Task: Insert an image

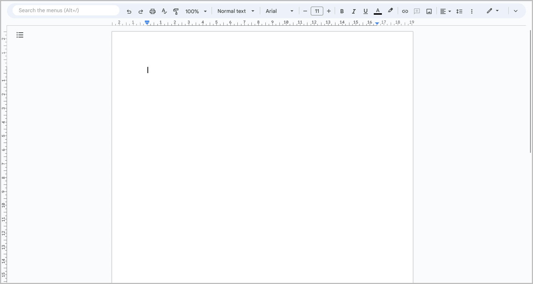Action: pyautogui.click(x=429, y=11)
